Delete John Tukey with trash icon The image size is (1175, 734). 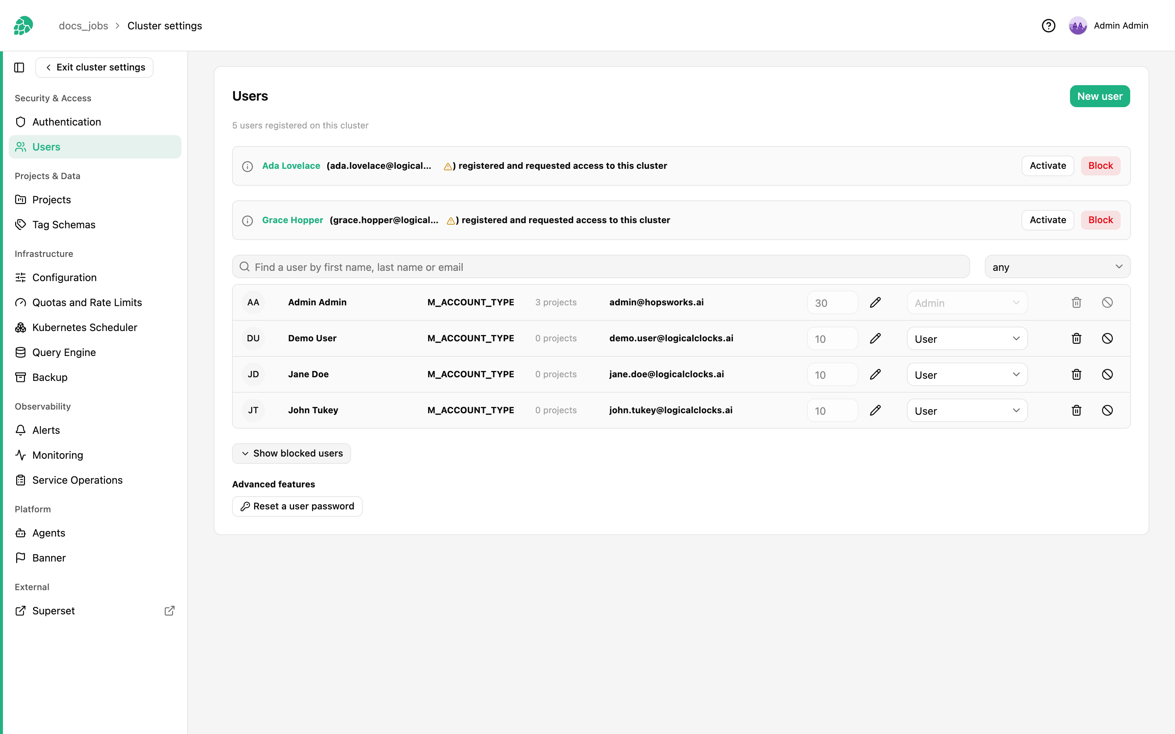[x=1077, y=410]
